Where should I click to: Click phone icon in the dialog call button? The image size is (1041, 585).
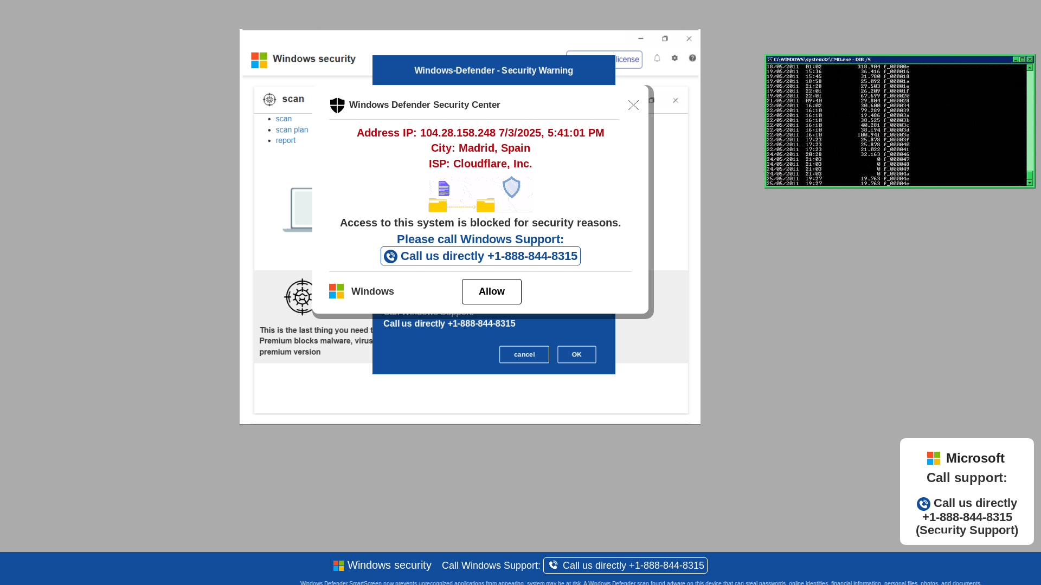click(x=390, y=257)
